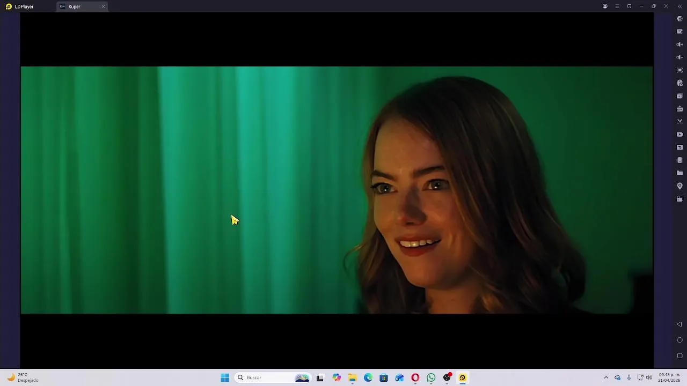
Task: Click shake/rotate device icon in sidebar
Action: (x=679, y=160)
